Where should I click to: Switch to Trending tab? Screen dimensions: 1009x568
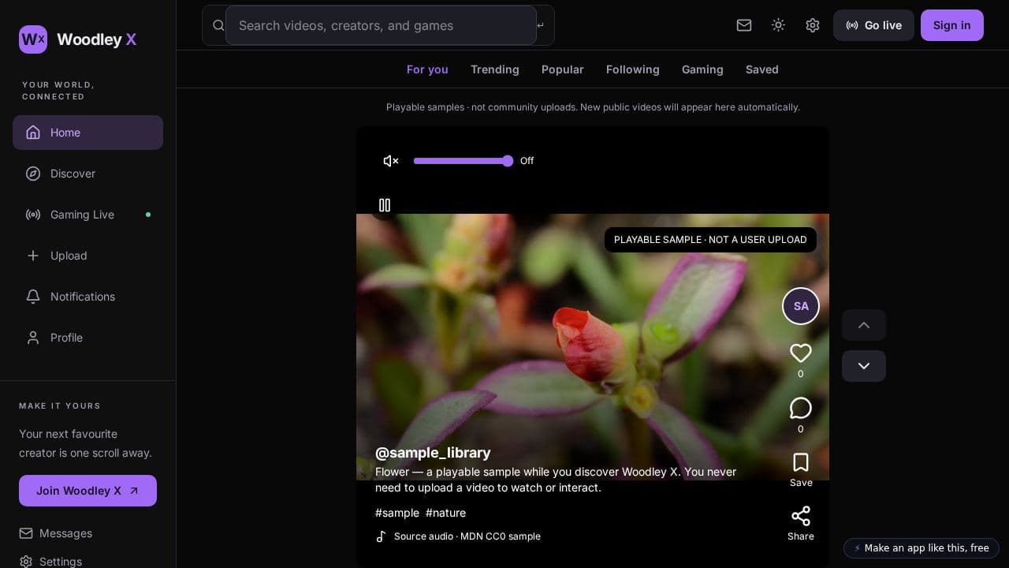(x=495, y=69)
